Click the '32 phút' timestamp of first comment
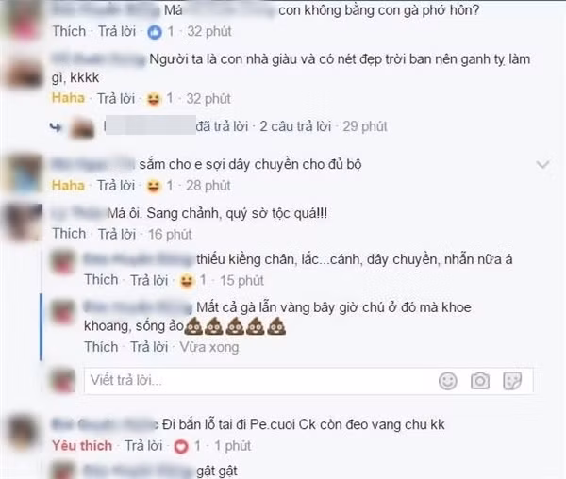 pyautogui.click(x=209, y=31)
